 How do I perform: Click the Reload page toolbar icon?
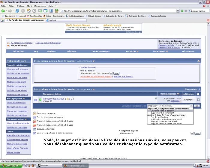tap(17, 11)
